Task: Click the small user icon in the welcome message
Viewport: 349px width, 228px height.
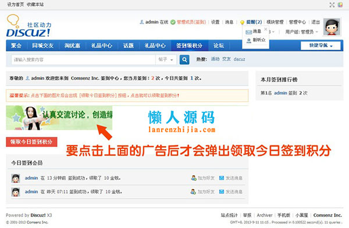Action: point(27,78)
